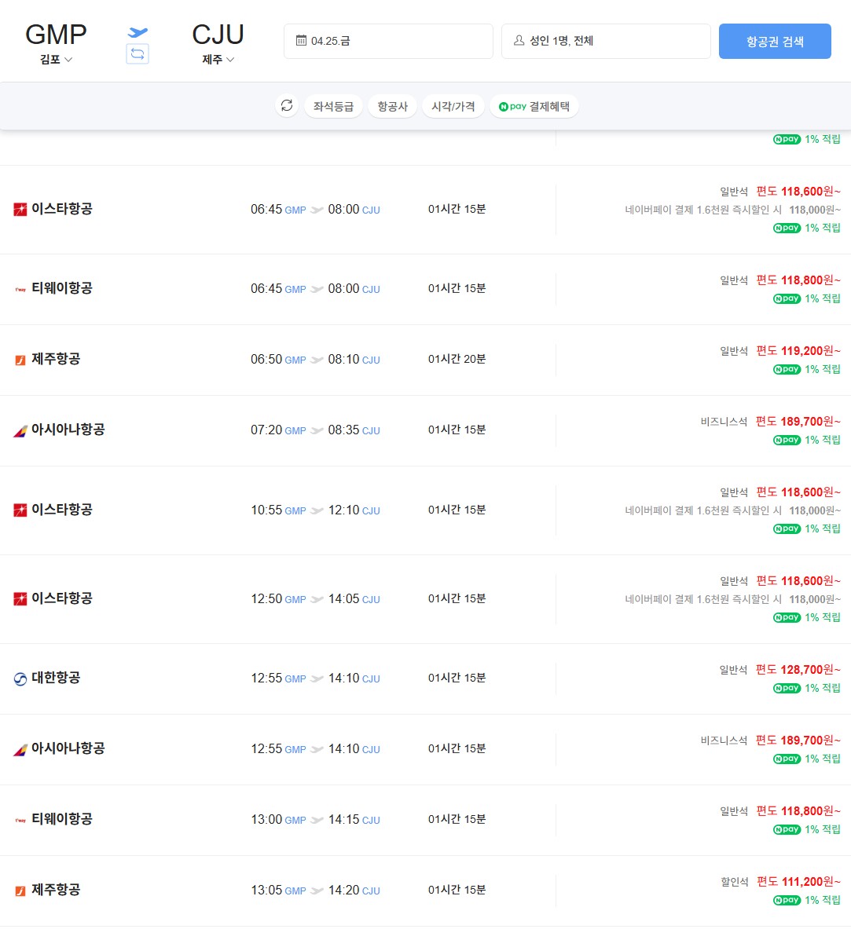851x929 pixels.
Task: Click the 항공권 검색 button
Action: coord(775,41)
